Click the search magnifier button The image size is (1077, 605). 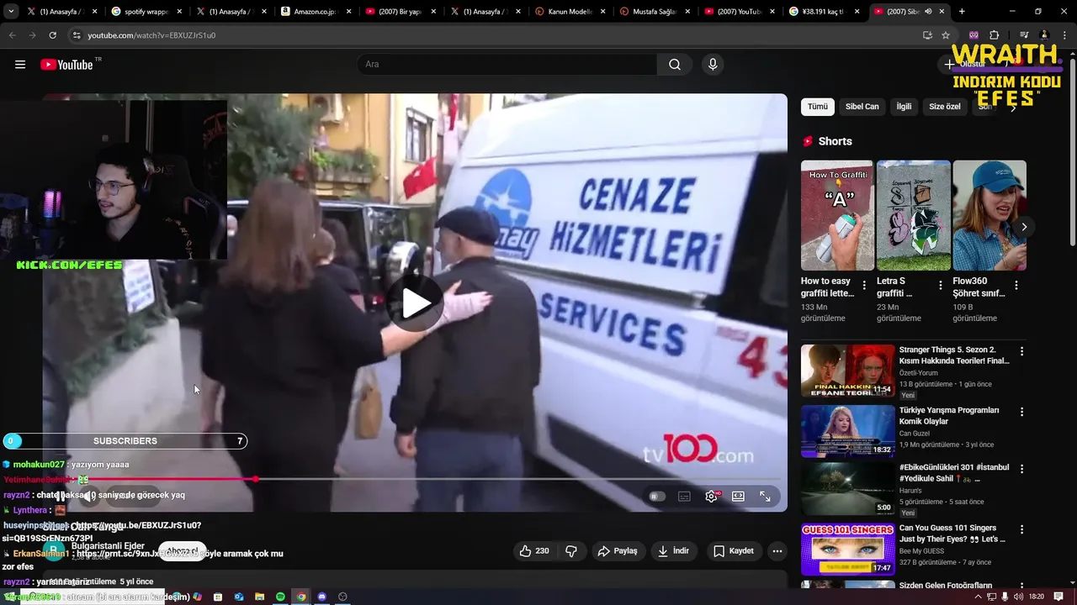coord(675,65)
